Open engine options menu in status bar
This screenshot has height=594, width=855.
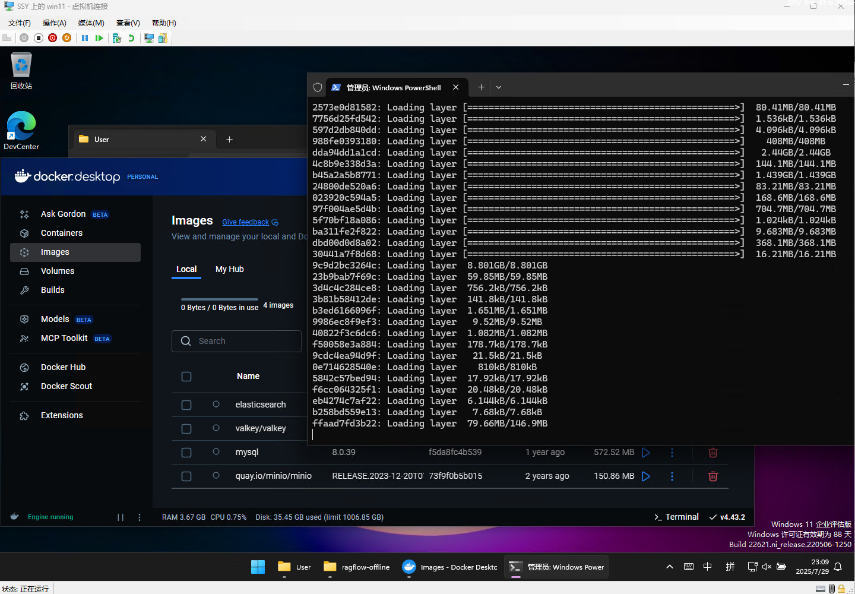pyautogui.click(x=140, y=517)
